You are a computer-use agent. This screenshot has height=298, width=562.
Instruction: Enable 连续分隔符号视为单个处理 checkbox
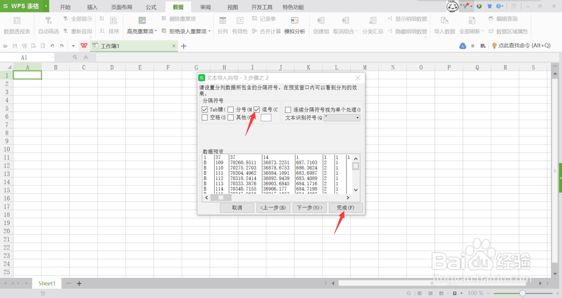point(288,109)
